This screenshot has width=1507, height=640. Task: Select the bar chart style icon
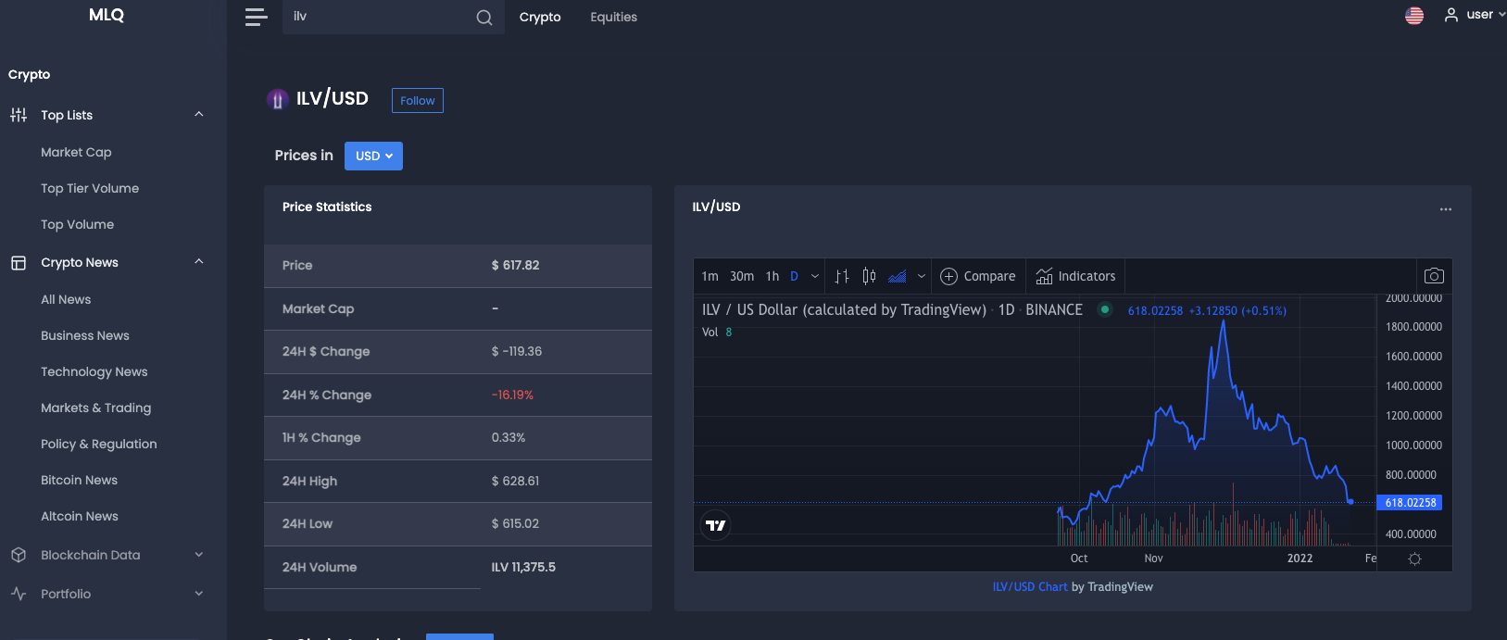[x=841, y=276]
